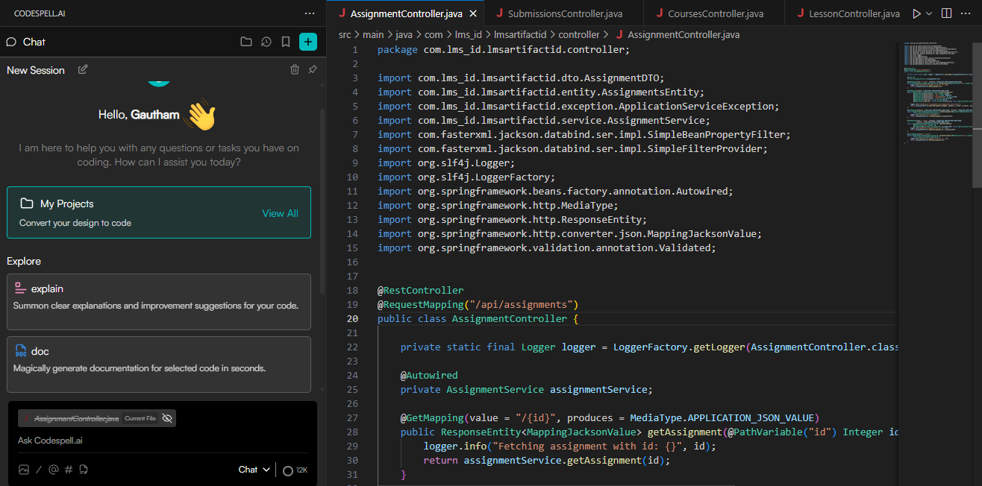Click the lms_id breadcrumb segment

click(468, 34)
